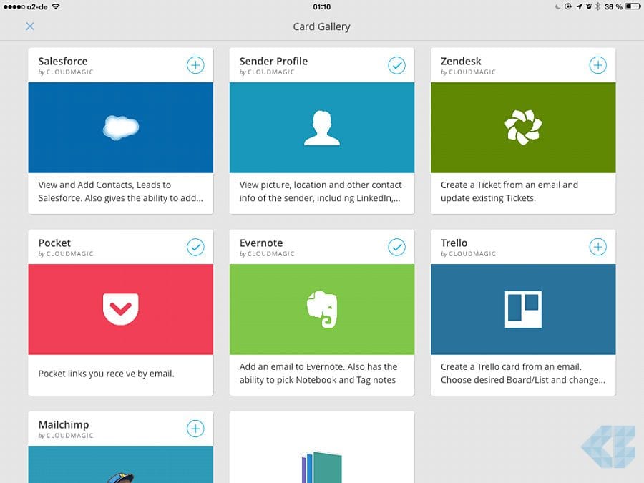Add the Mailchimp card with its plus icon
This screenshot has width=644, height=483.
195,429
